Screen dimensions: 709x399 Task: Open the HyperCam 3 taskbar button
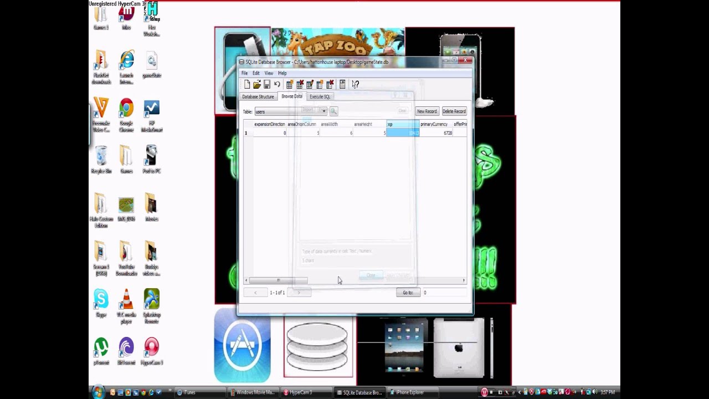pos(306,392)
